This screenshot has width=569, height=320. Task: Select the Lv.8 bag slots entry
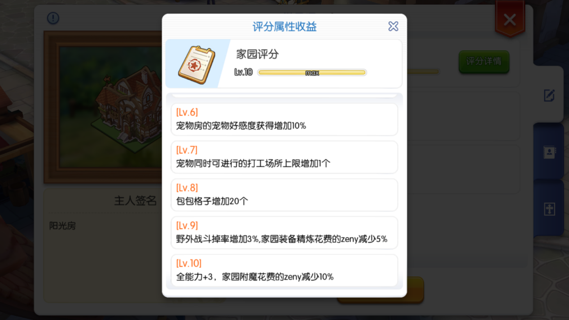point(284,195)
